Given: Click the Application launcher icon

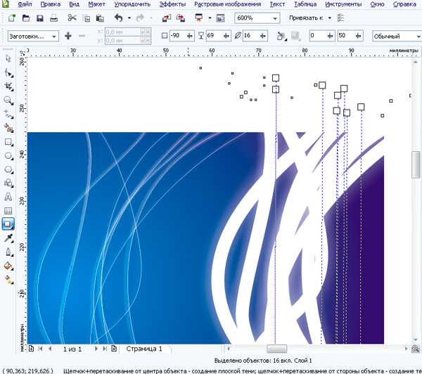Looking at the screenshot, I should click(x=199, y=18).
